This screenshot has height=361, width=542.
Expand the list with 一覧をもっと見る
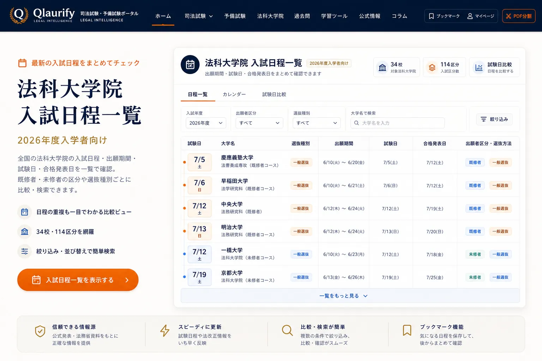(350, 296)
